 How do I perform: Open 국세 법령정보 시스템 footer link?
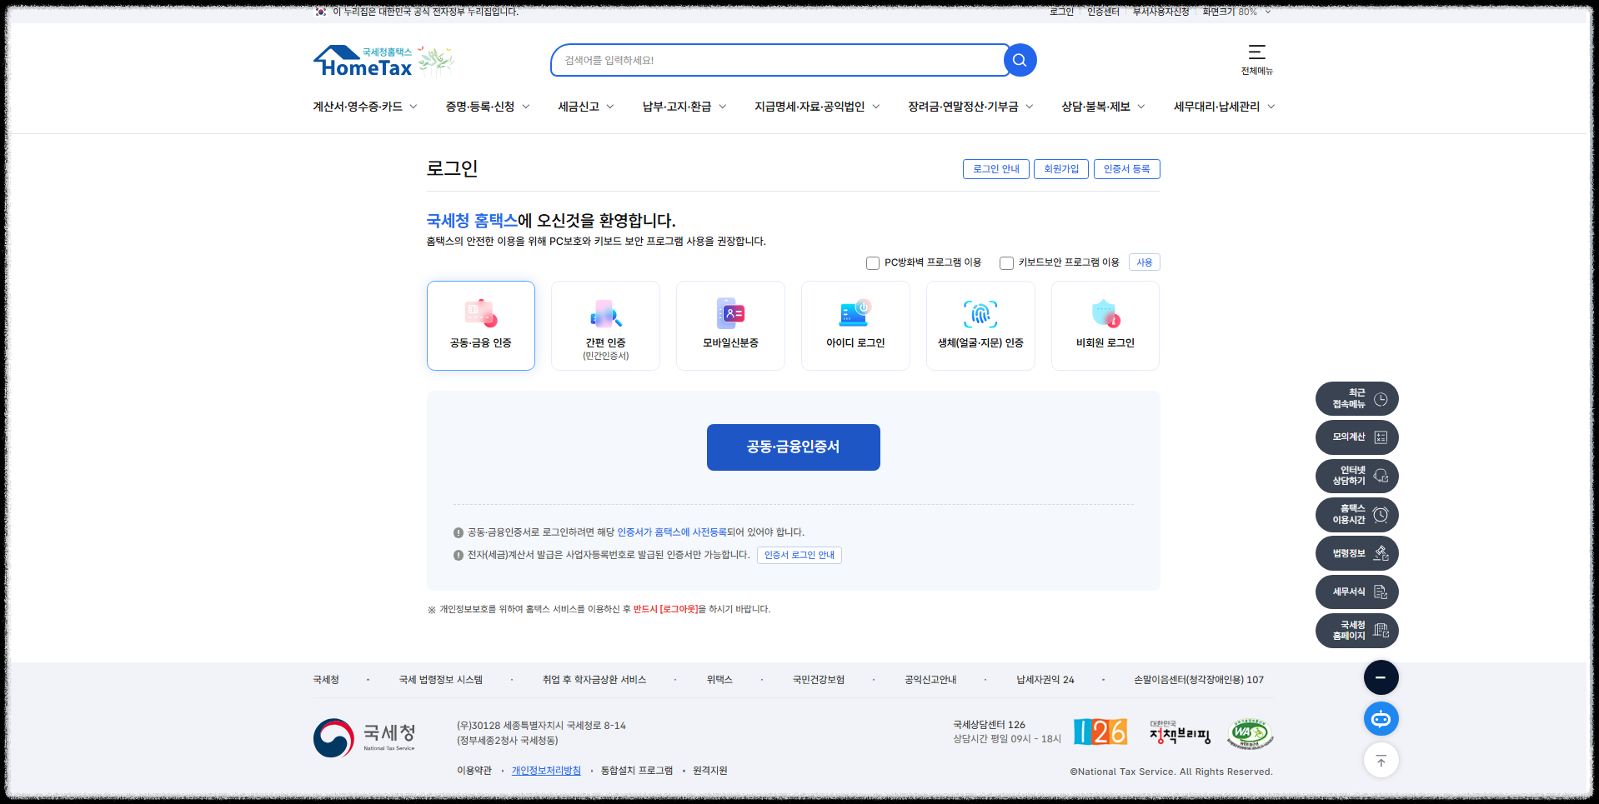pos(440,680)
